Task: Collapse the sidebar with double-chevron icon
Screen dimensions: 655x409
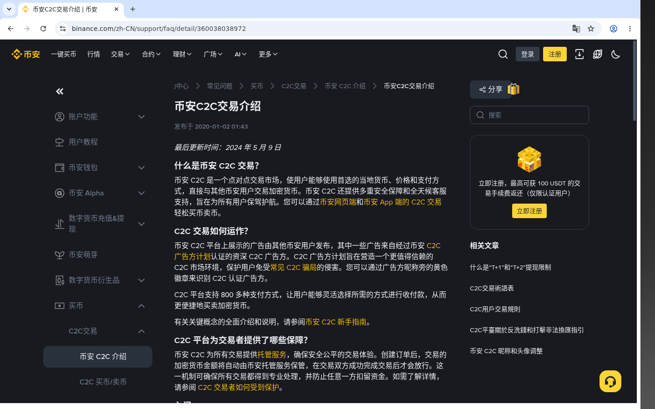Action: [60, 91]
